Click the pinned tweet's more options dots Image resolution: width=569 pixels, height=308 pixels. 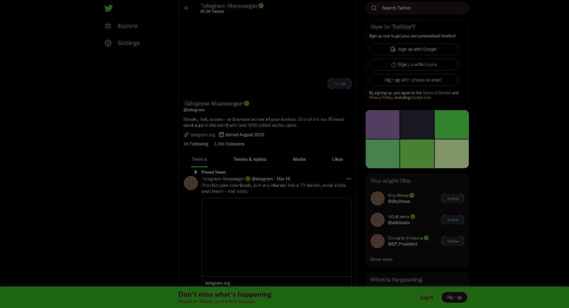click(x=349, y=179)
